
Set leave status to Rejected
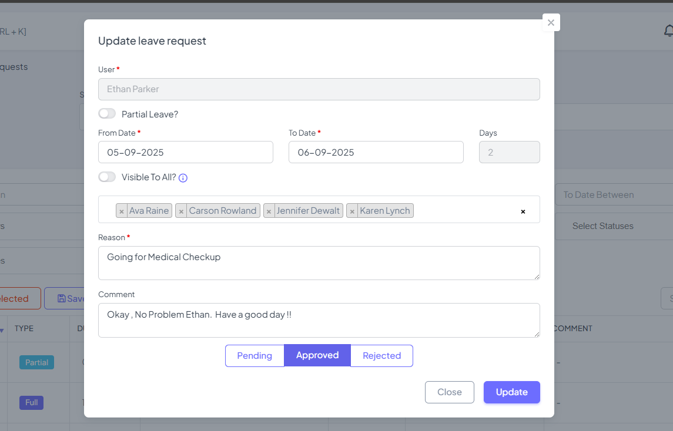pyautogui.click(x=381, y=355)
